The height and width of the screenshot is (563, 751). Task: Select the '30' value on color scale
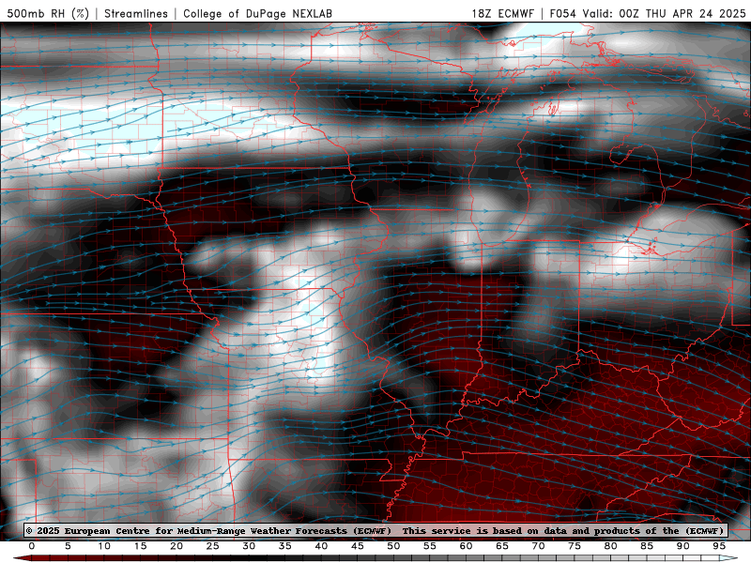coord(249,546)
